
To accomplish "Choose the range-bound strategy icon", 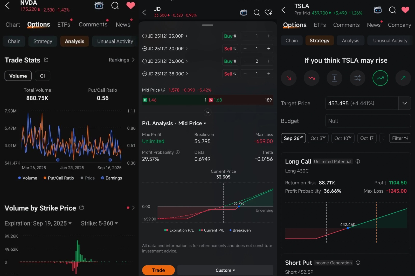I will (334, 78).
